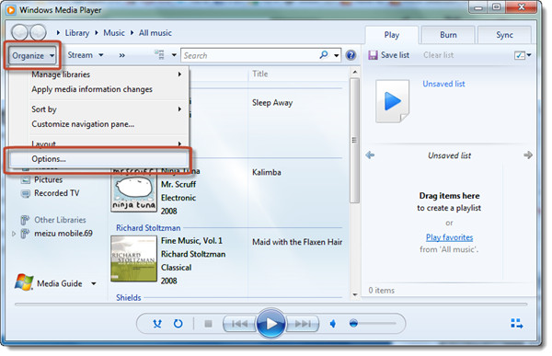Open the Layout submenu

click(x=99, y=144)
